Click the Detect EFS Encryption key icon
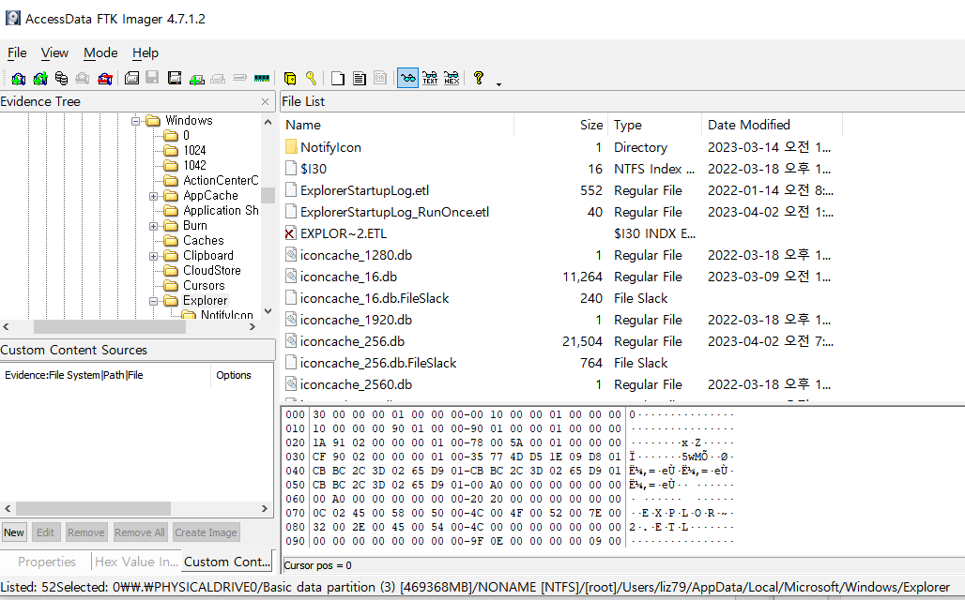 [312, 78]
